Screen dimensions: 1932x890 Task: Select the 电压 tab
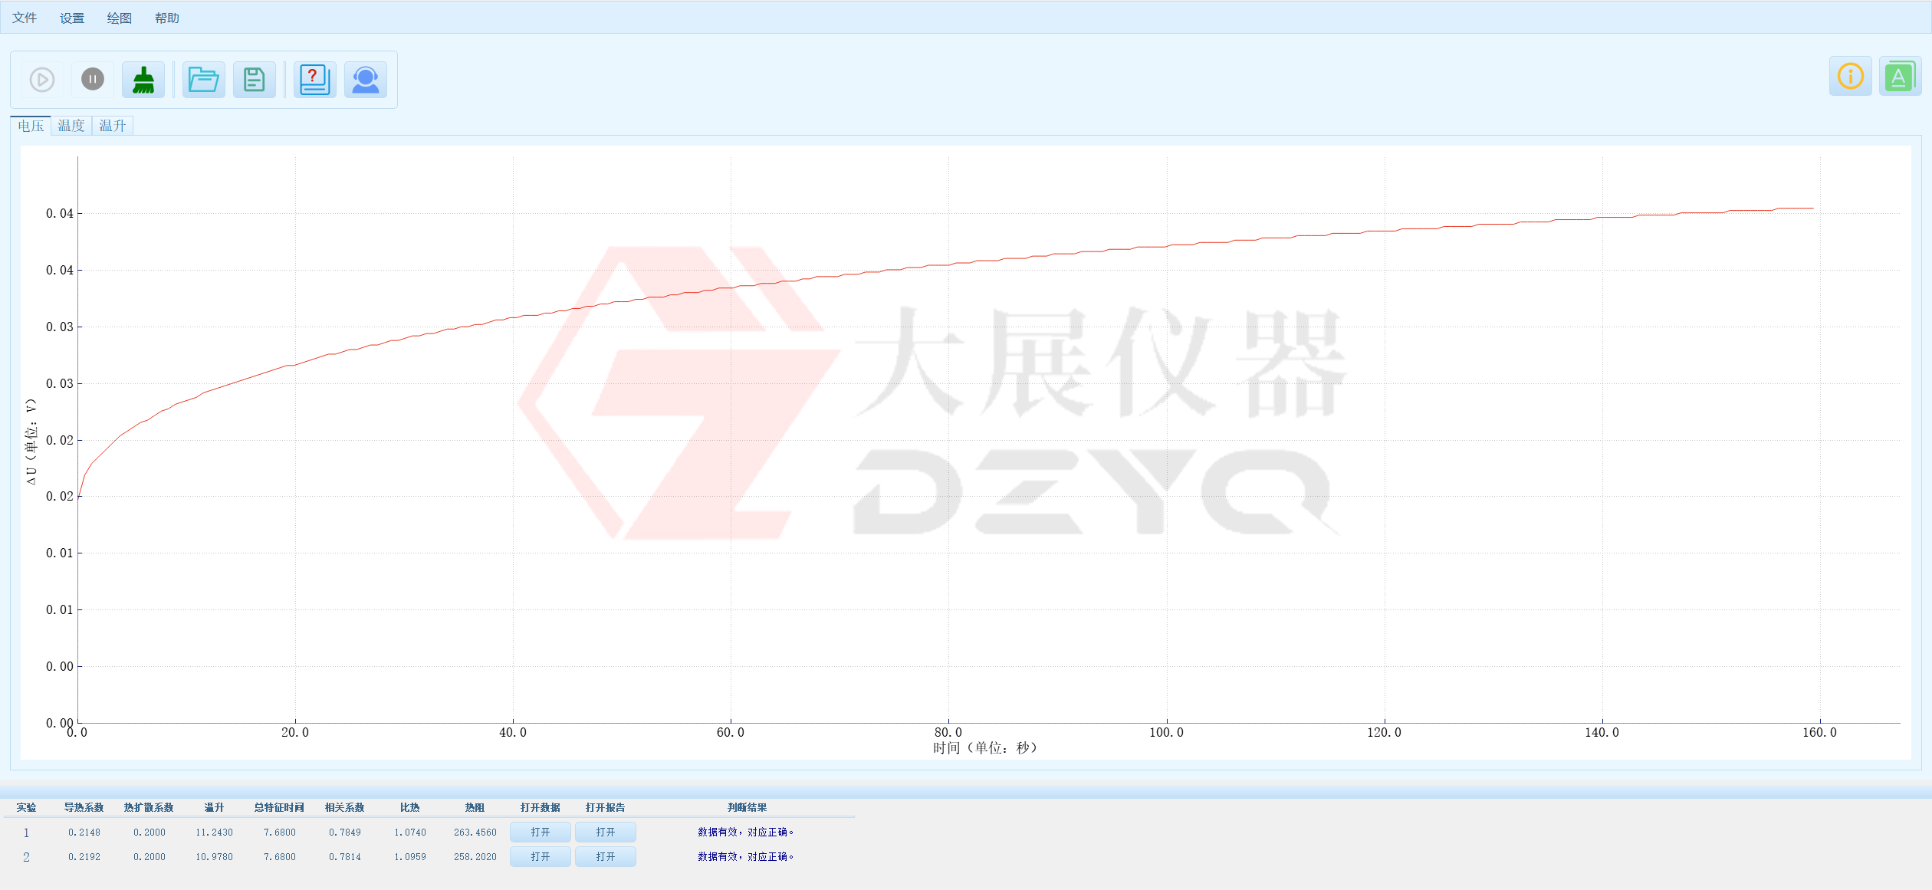tap(30, 126)
